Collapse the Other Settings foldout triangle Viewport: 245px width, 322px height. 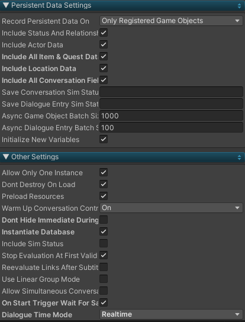coord(6,157)
